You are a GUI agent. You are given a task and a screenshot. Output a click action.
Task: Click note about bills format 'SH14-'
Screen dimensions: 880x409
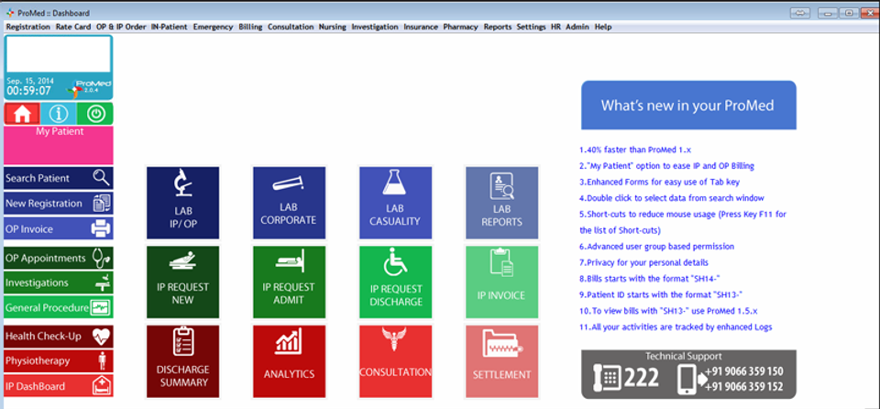649,279
